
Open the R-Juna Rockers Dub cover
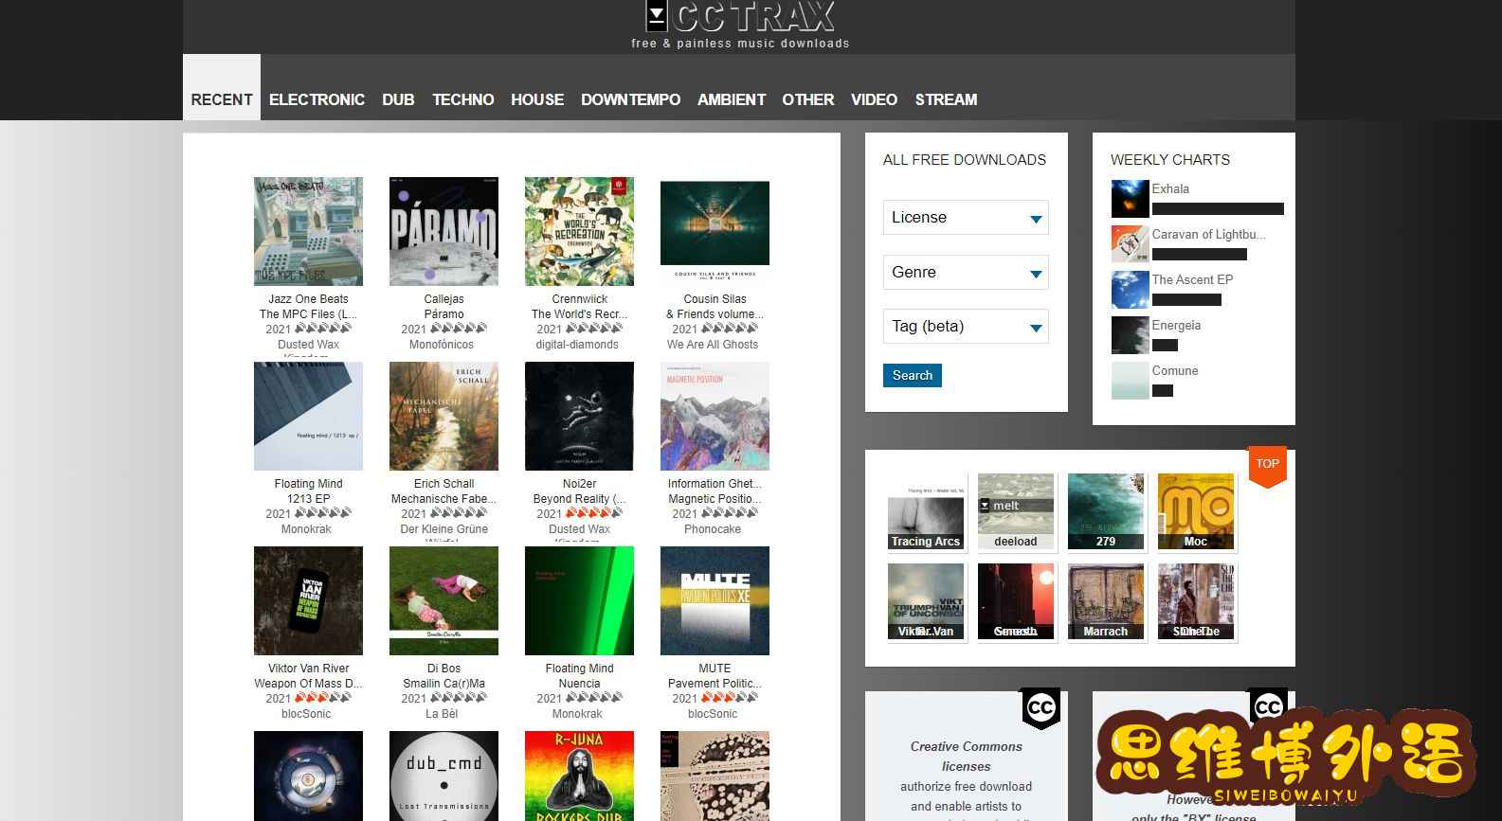579,776
